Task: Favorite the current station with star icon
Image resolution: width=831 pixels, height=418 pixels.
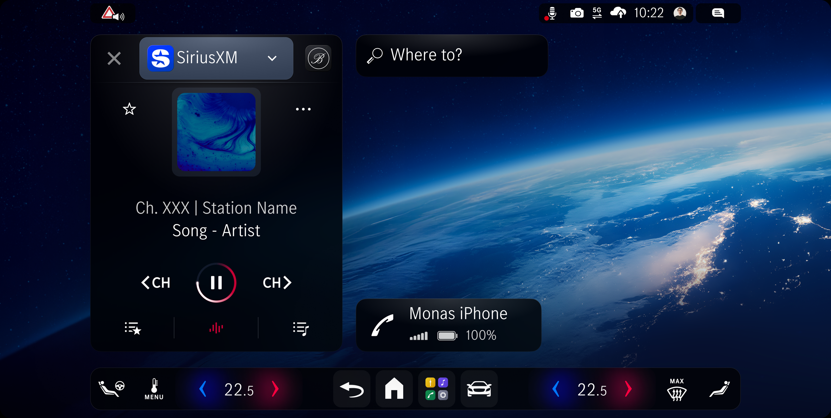Action: point(129,109)
